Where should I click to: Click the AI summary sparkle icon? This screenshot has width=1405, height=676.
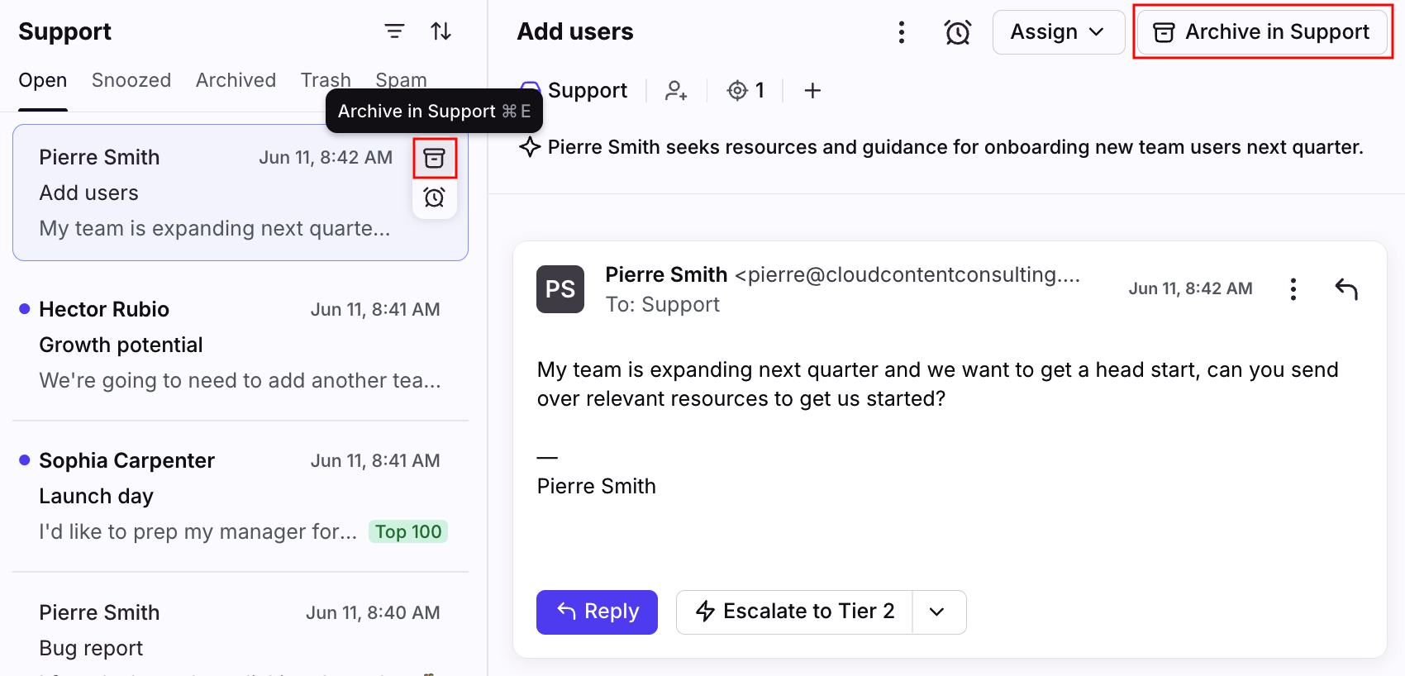(x=530, y=147)
